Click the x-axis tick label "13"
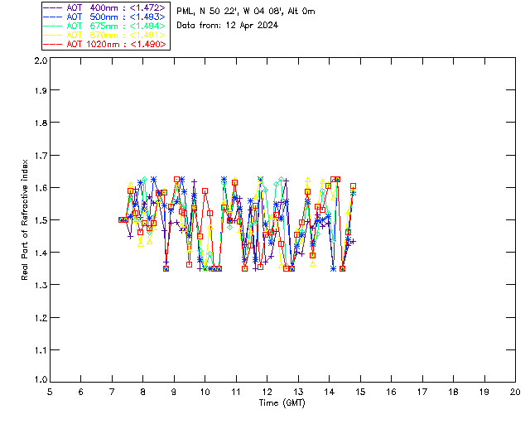530x424 pixels. [x=298, y=392]
